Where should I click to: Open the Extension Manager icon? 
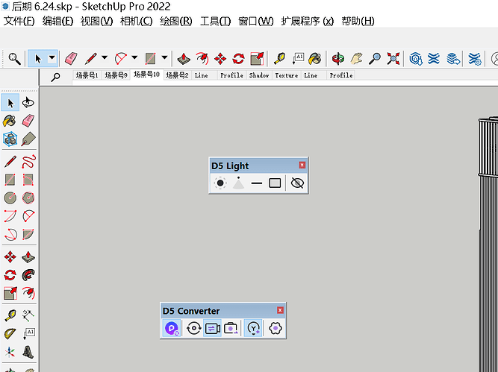point(475,59)
